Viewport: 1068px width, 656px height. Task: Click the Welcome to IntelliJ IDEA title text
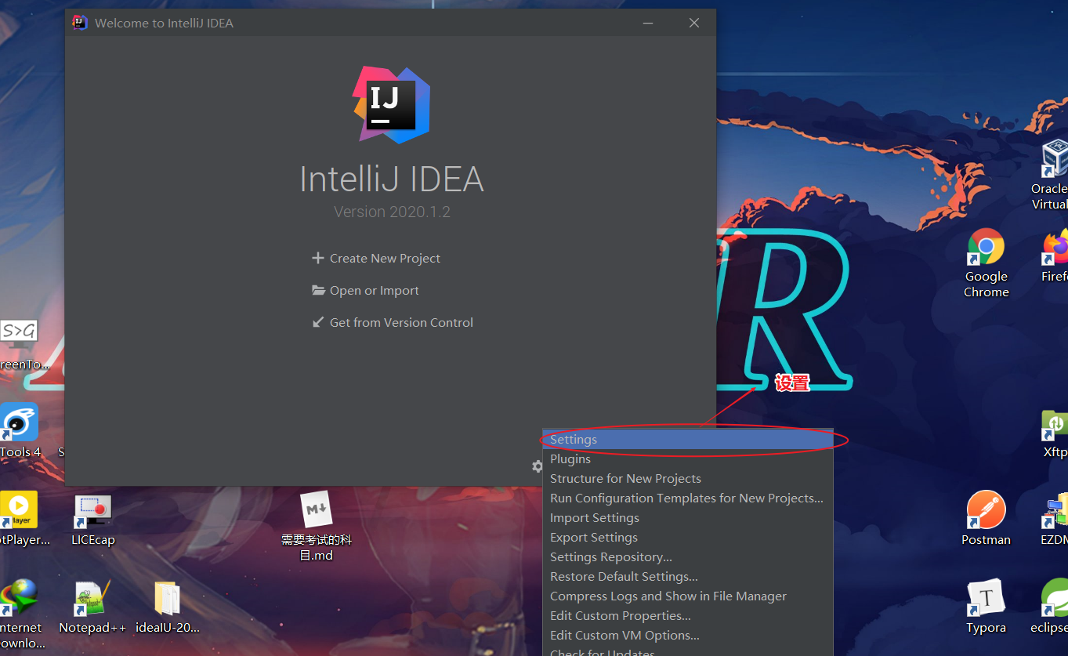(164, 23)
